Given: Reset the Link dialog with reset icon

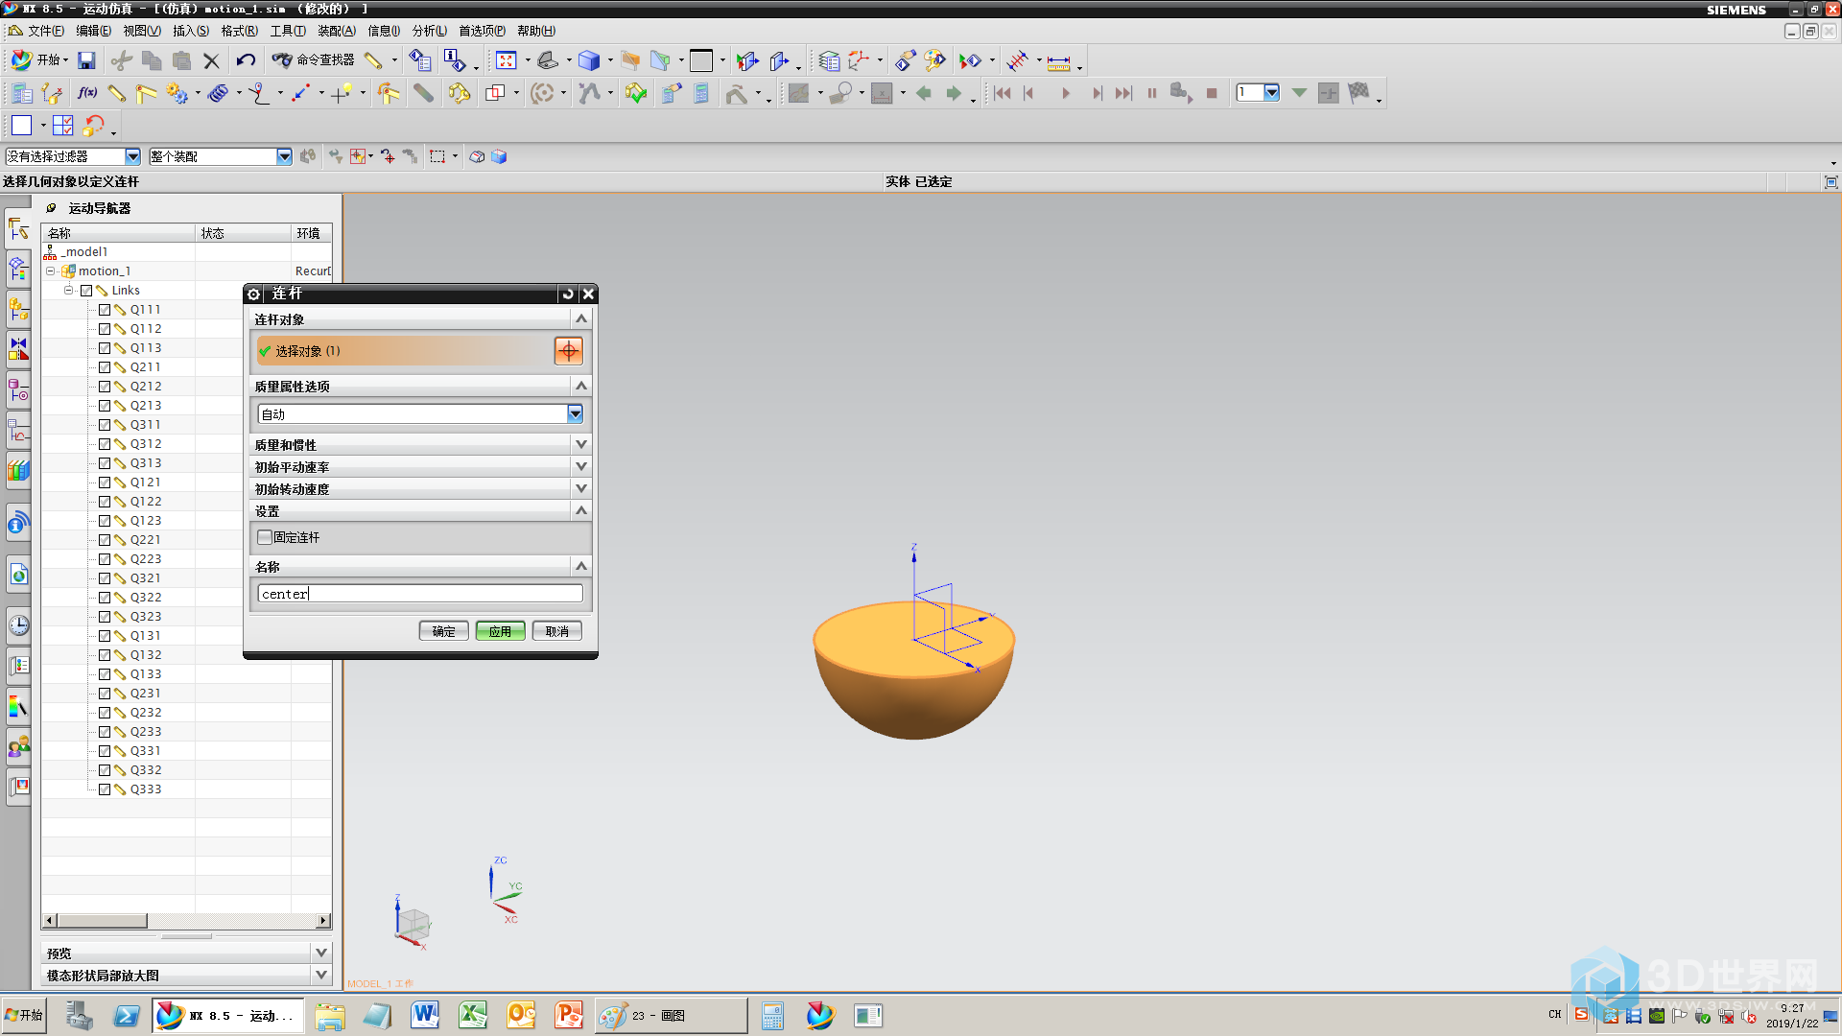Looking at the screenshot, I should tap(568, 294).
